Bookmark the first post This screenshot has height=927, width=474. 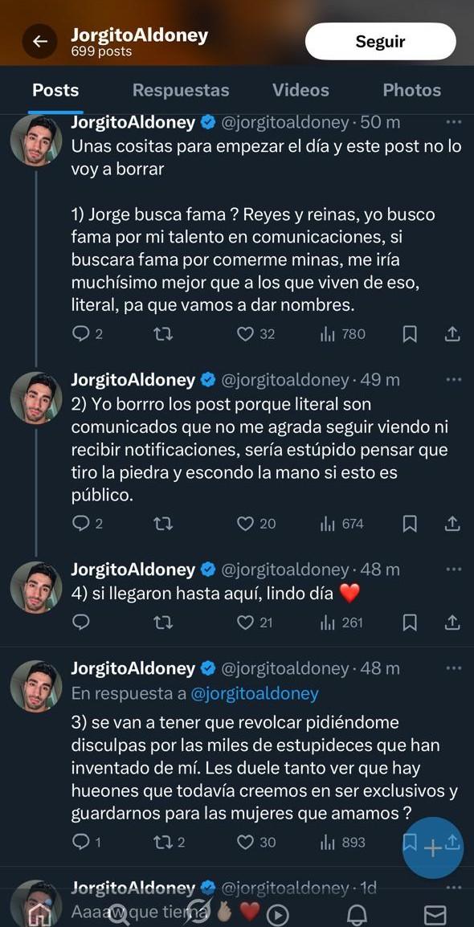coord(410,333)
